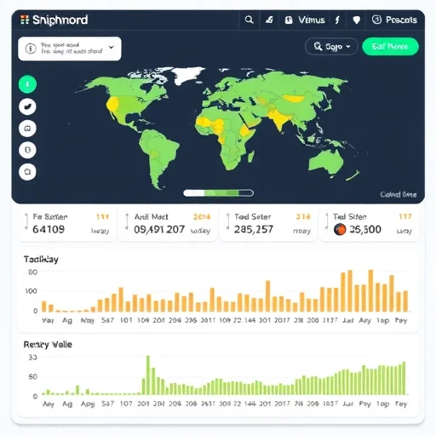Image resolution: width=436 pixels, height=436 pixels.
Task: Open the Vimus menu item
Action: (312, 20)
